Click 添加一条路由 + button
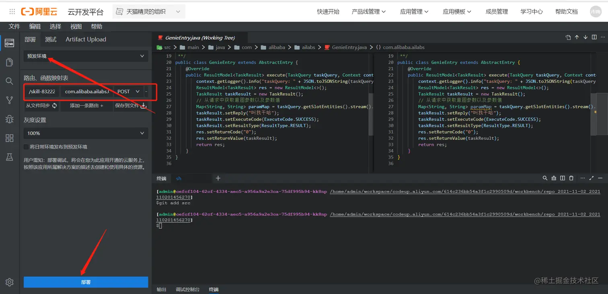The height and width of the screenshot is (294, 608). [86, 106]
